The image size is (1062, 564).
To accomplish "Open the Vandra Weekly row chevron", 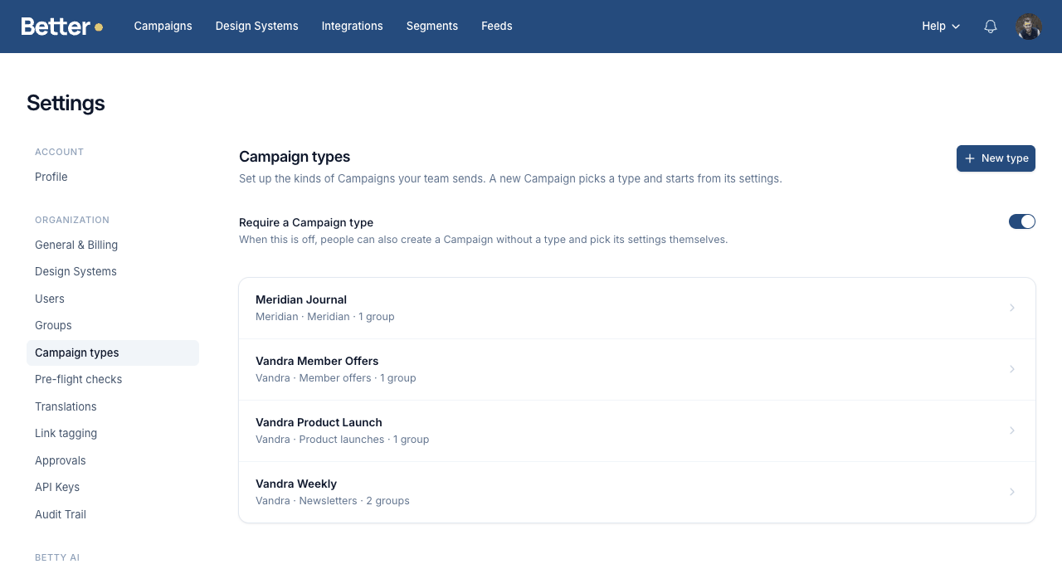I will pyautogui.click(x=1012, y=492).
